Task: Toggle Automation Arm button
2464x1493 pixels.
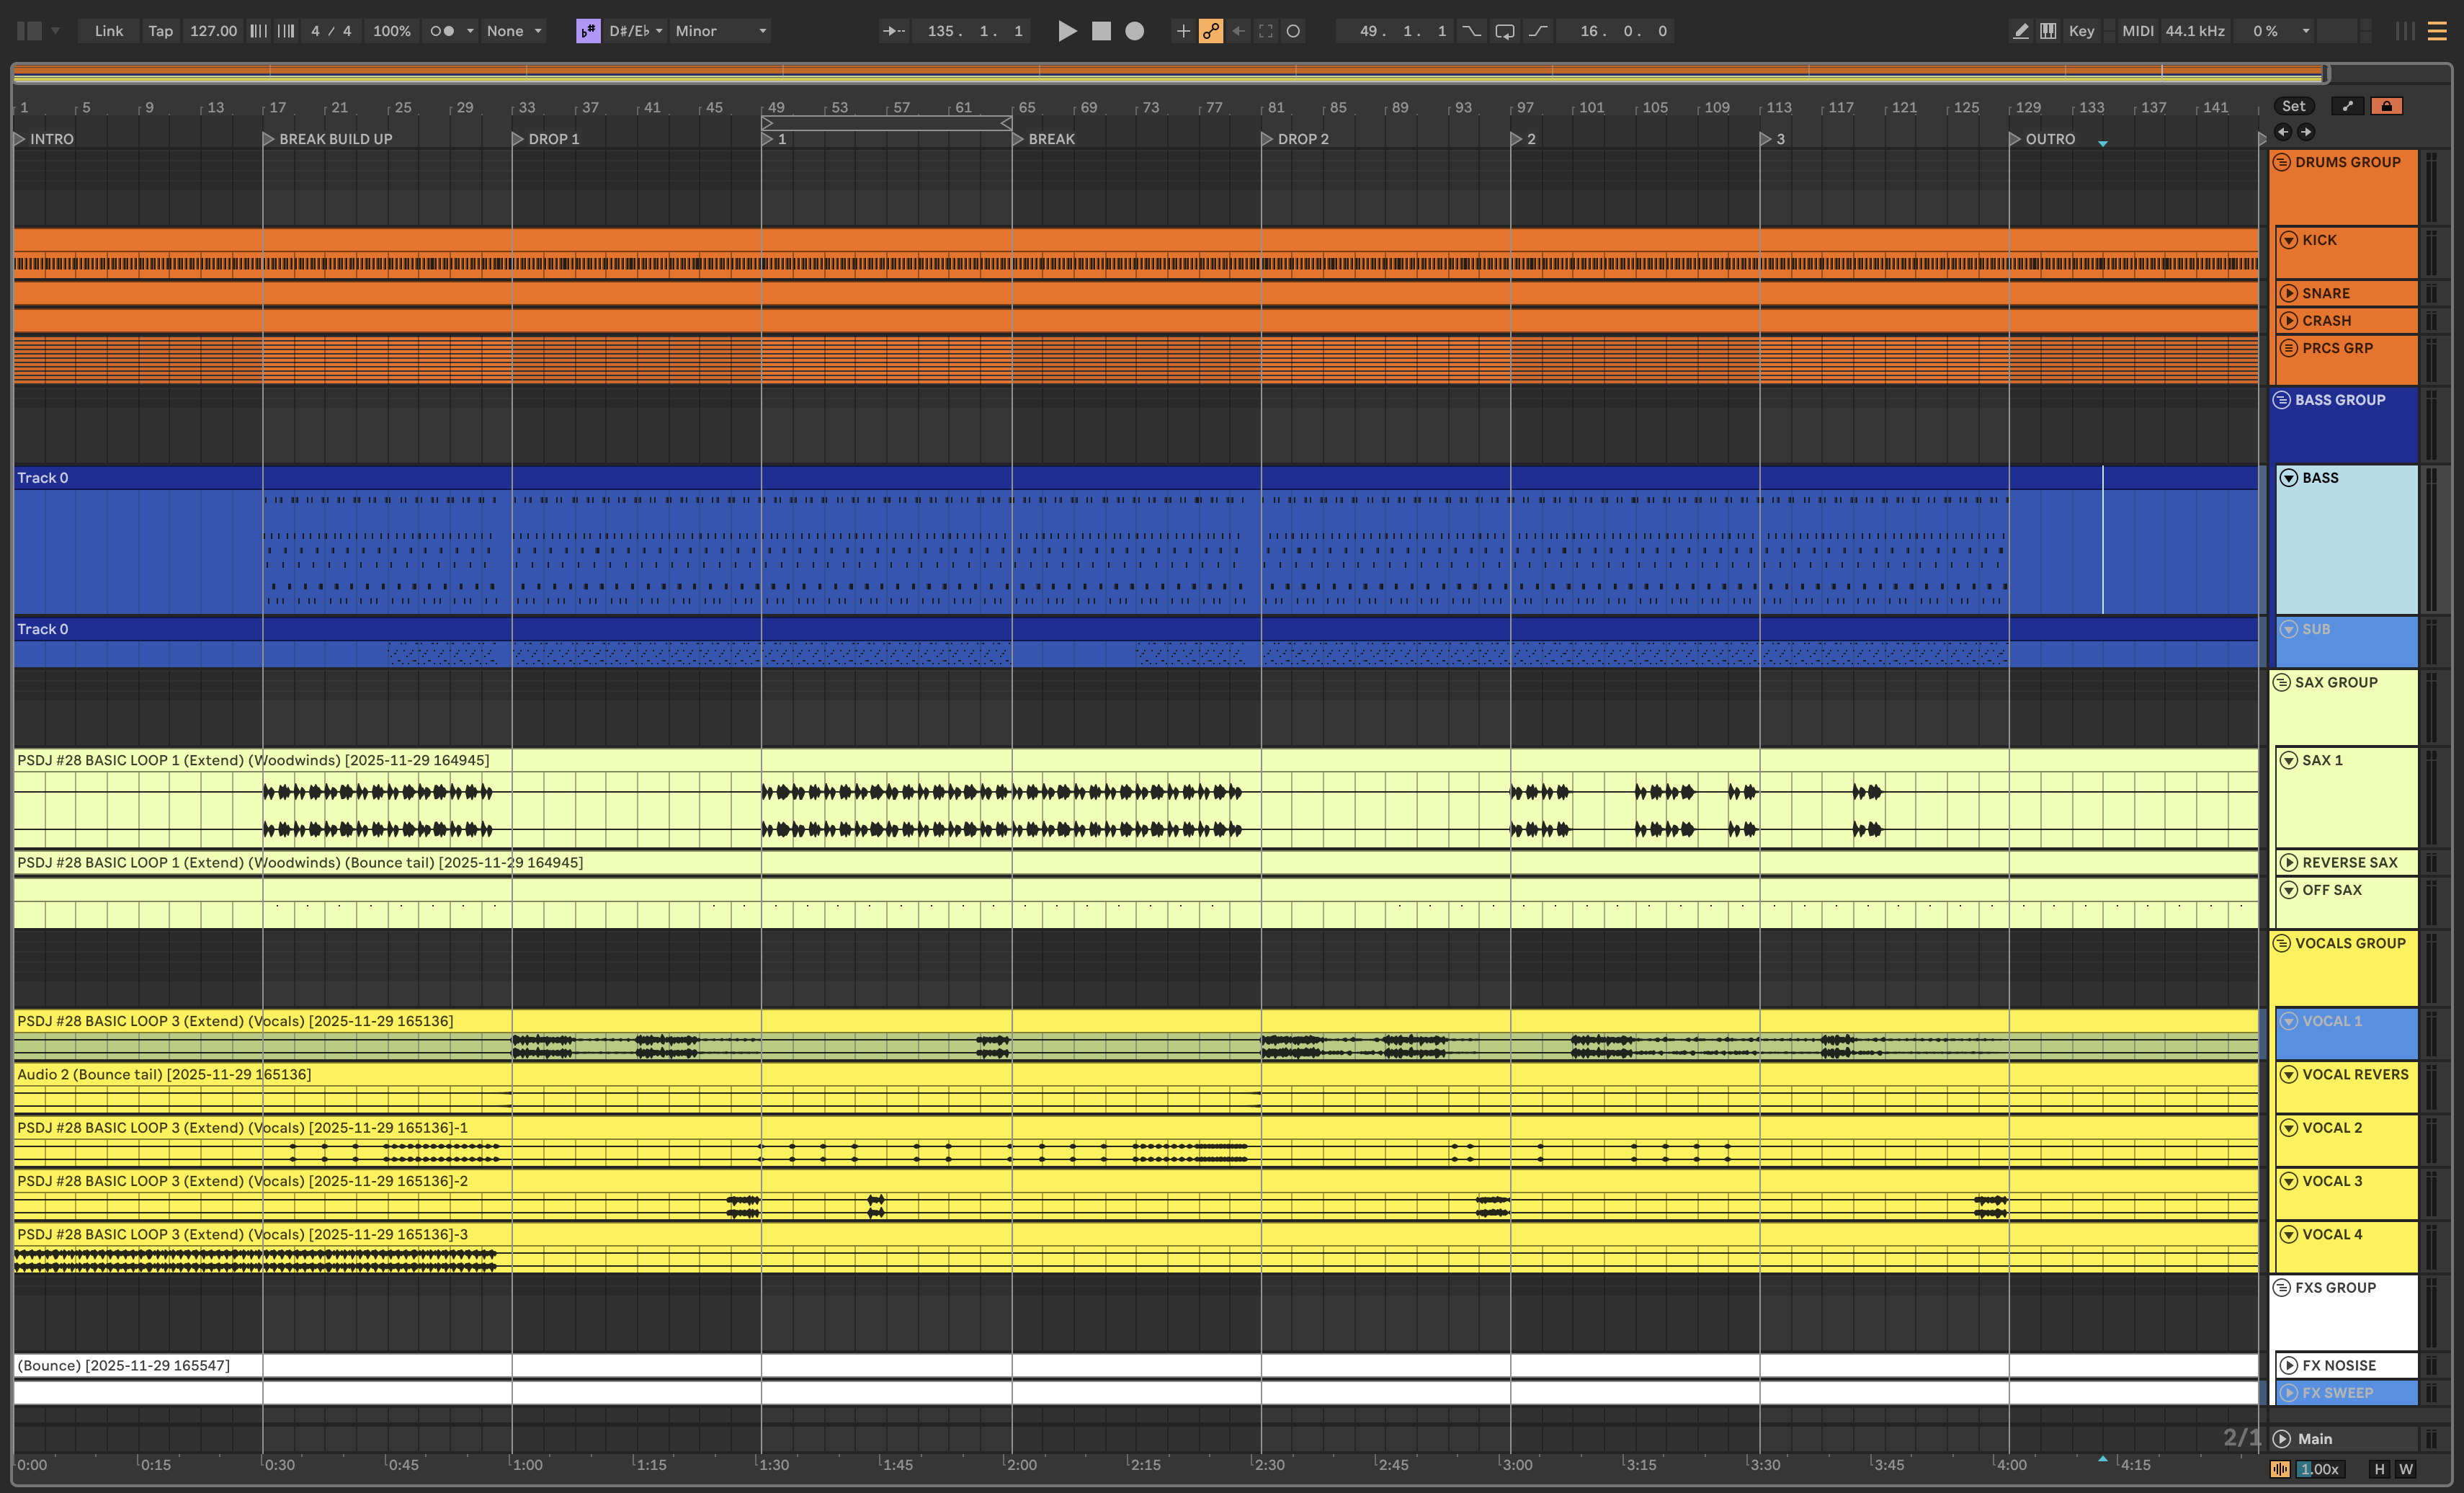Action: 1210,31
